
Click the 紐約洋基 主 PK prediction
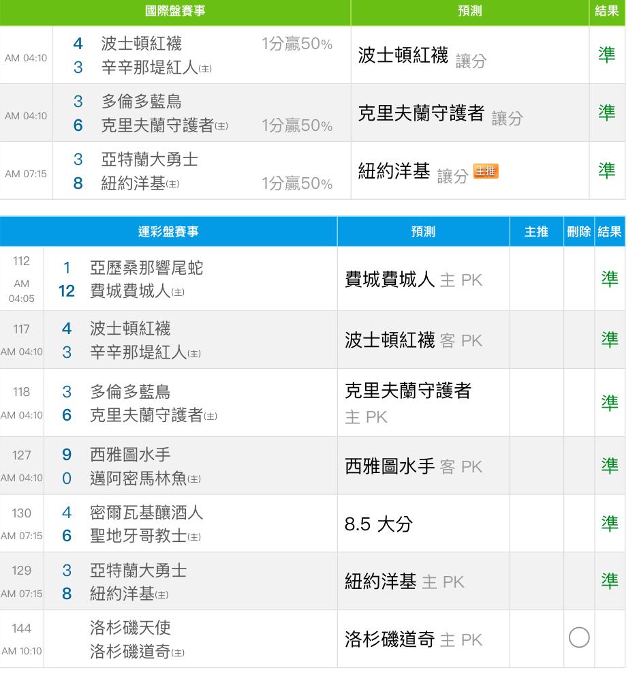[405, 581]
